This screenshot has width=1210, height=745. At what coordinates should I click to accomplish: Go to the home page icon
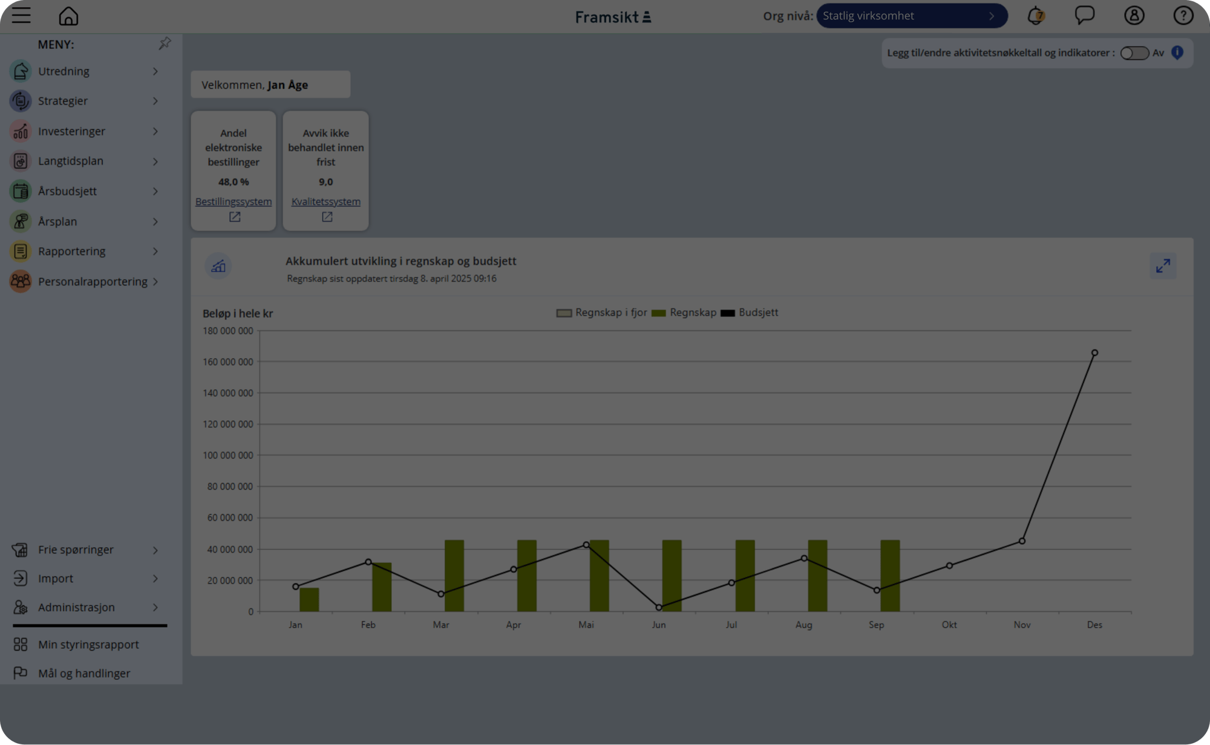click(68, 16)
